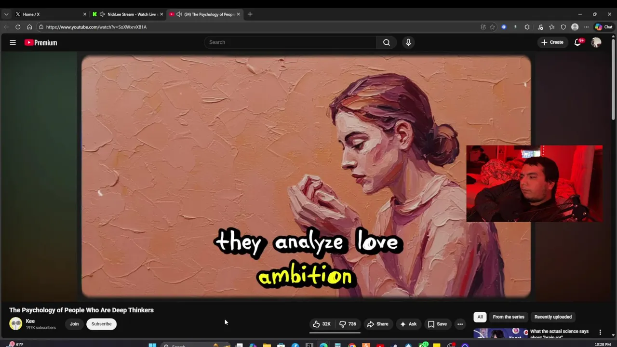Click the Ask AI button

tap(408, 324)
